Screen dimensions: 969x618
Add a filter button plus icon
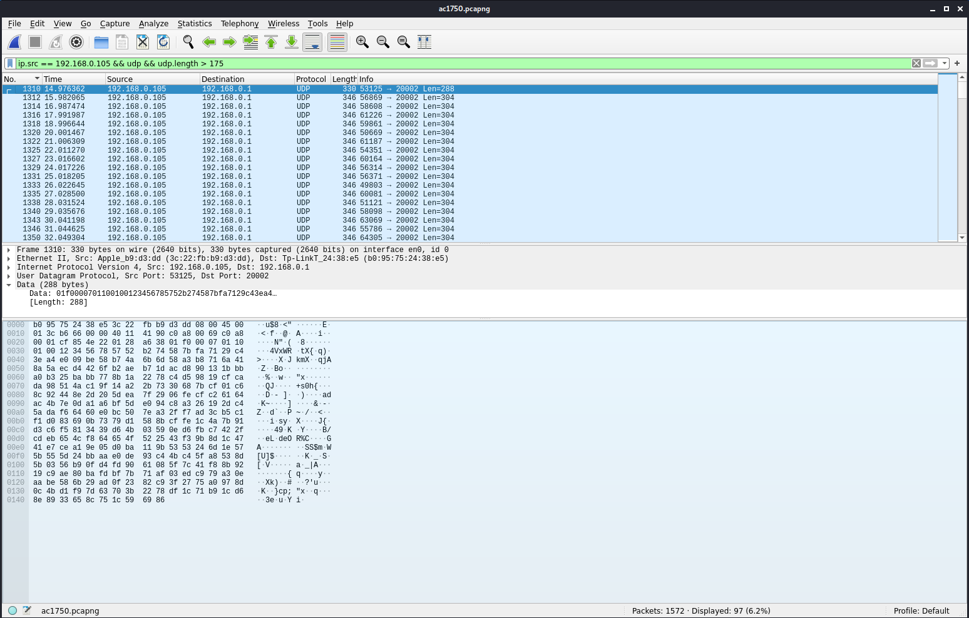tap(957, 63)
